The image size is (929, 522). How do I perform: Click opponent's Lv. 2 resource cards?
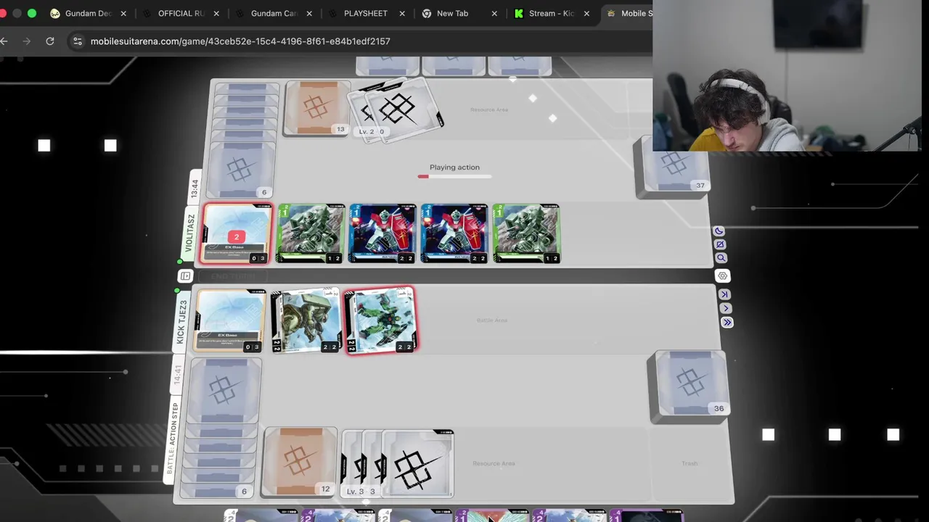(397, 110)
